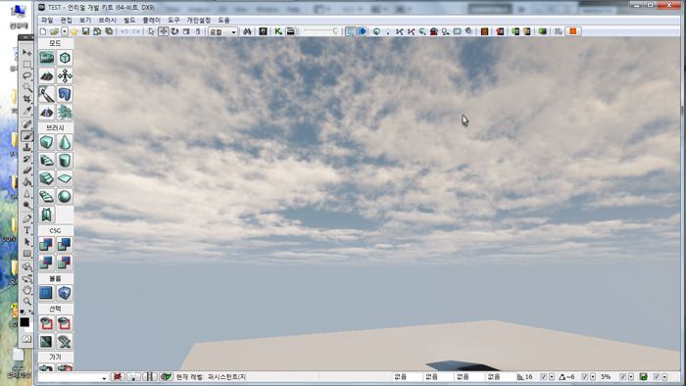This screenshot has height=386, width=686.
Task: Open the 보기 menu
Action: pos(85,21)
